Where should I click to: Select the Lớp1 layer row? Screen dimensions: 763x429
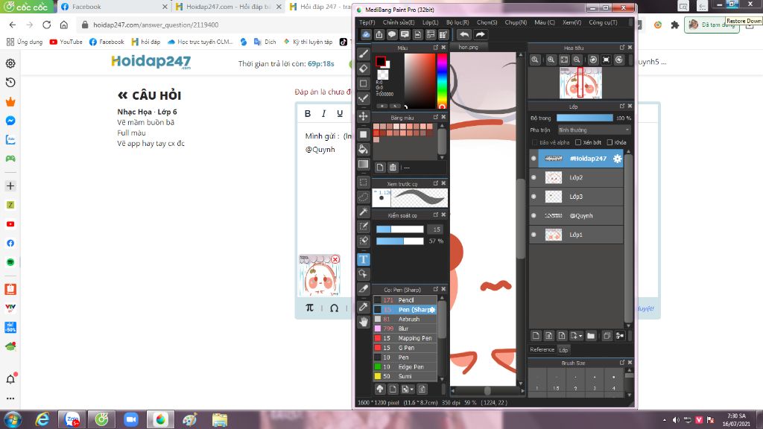tap(576, 235)
